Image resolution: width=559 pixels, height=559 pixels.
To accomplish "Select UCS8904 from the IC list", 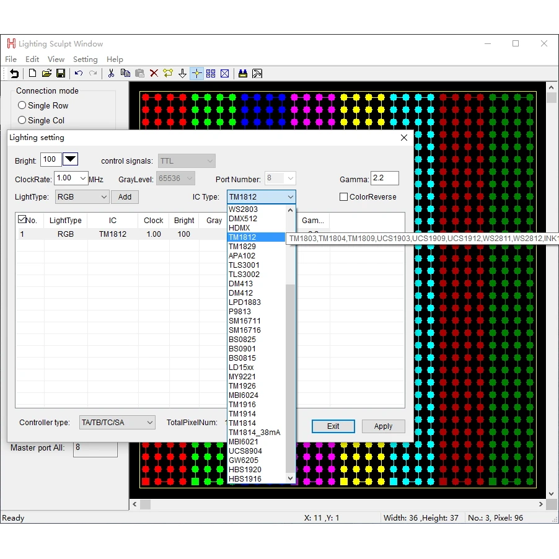I will (257, 451).
